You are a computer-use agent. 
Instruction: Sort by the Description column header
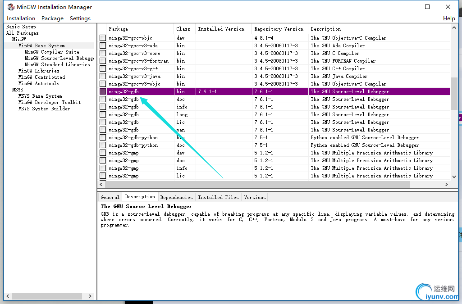(x=380, y=29)
